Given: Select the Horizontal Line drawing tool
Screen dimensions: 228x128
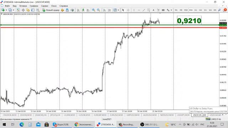Looking at the screenshot, I should click(139, 10).
